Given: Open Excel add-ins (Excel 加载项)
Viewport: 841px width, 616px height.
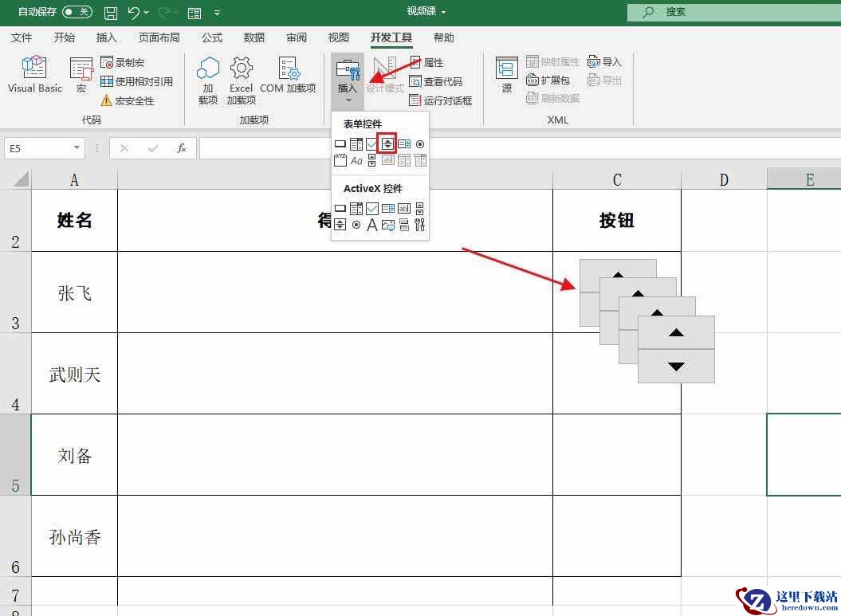Looking at the screenshot, I should [241, 80].
